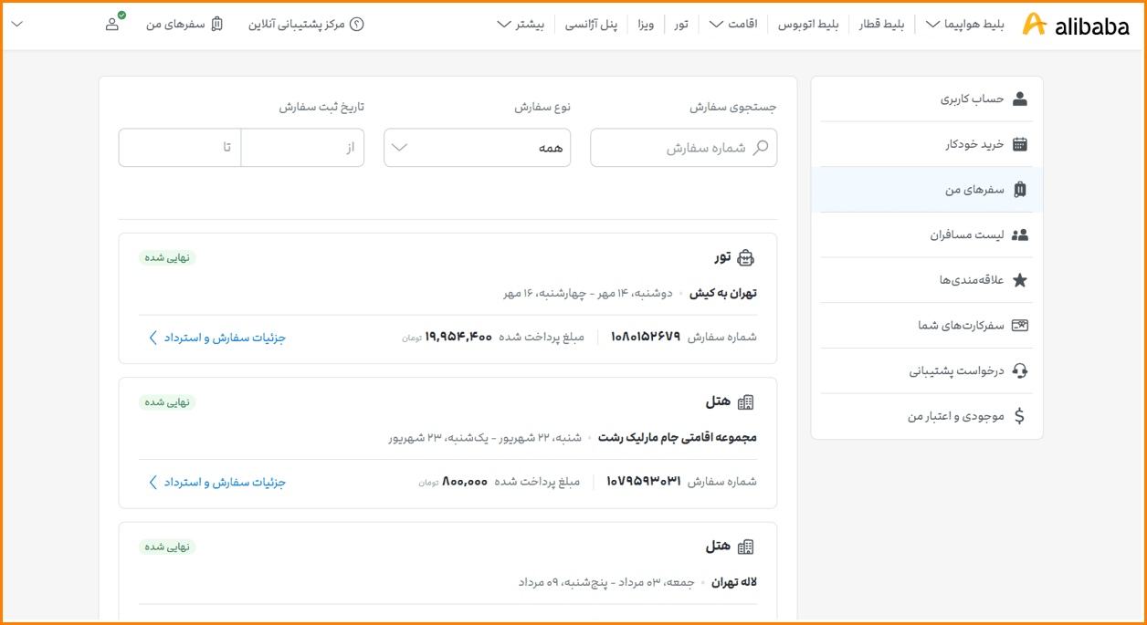Select حساب کاربری in the sidebar

[x=973, y=99]
